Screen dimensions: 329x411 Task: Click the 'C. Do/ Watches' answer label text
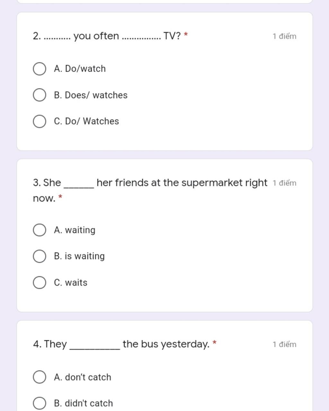(x=86, y=121)
